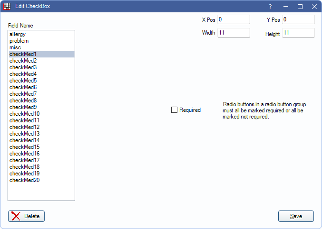The width and height of the screenshot is (322, 229).
Task: Click the app icon in title bar
Action: click(x=7, y=7)
